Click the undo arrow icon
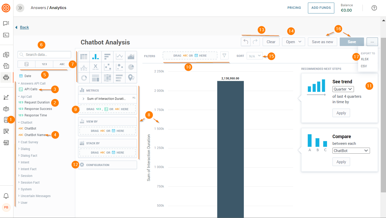Screen dimensions: 386x218 pyautogui.click(x=245, y=41)
